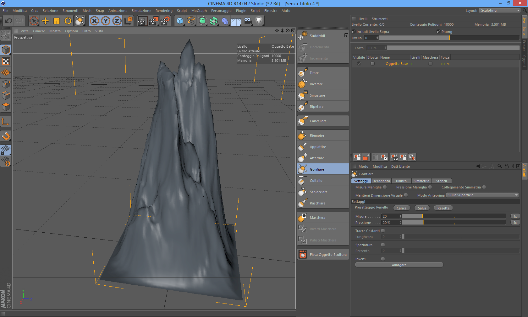Select the Tirare sculpt brush
Viewport: 528px width, 317px height.
coord(323,73)
